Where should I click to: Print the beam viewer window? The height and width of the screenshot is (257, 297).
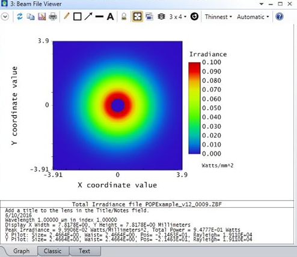53,17
